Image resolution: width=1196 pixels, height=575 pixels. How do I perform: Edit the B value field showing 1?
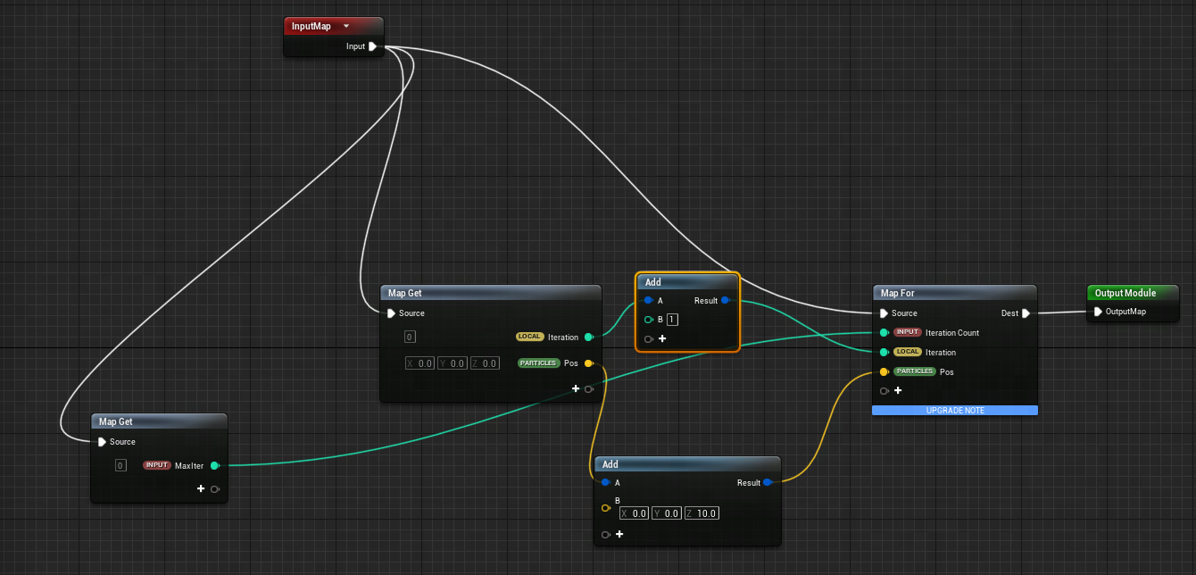point(672,320)
